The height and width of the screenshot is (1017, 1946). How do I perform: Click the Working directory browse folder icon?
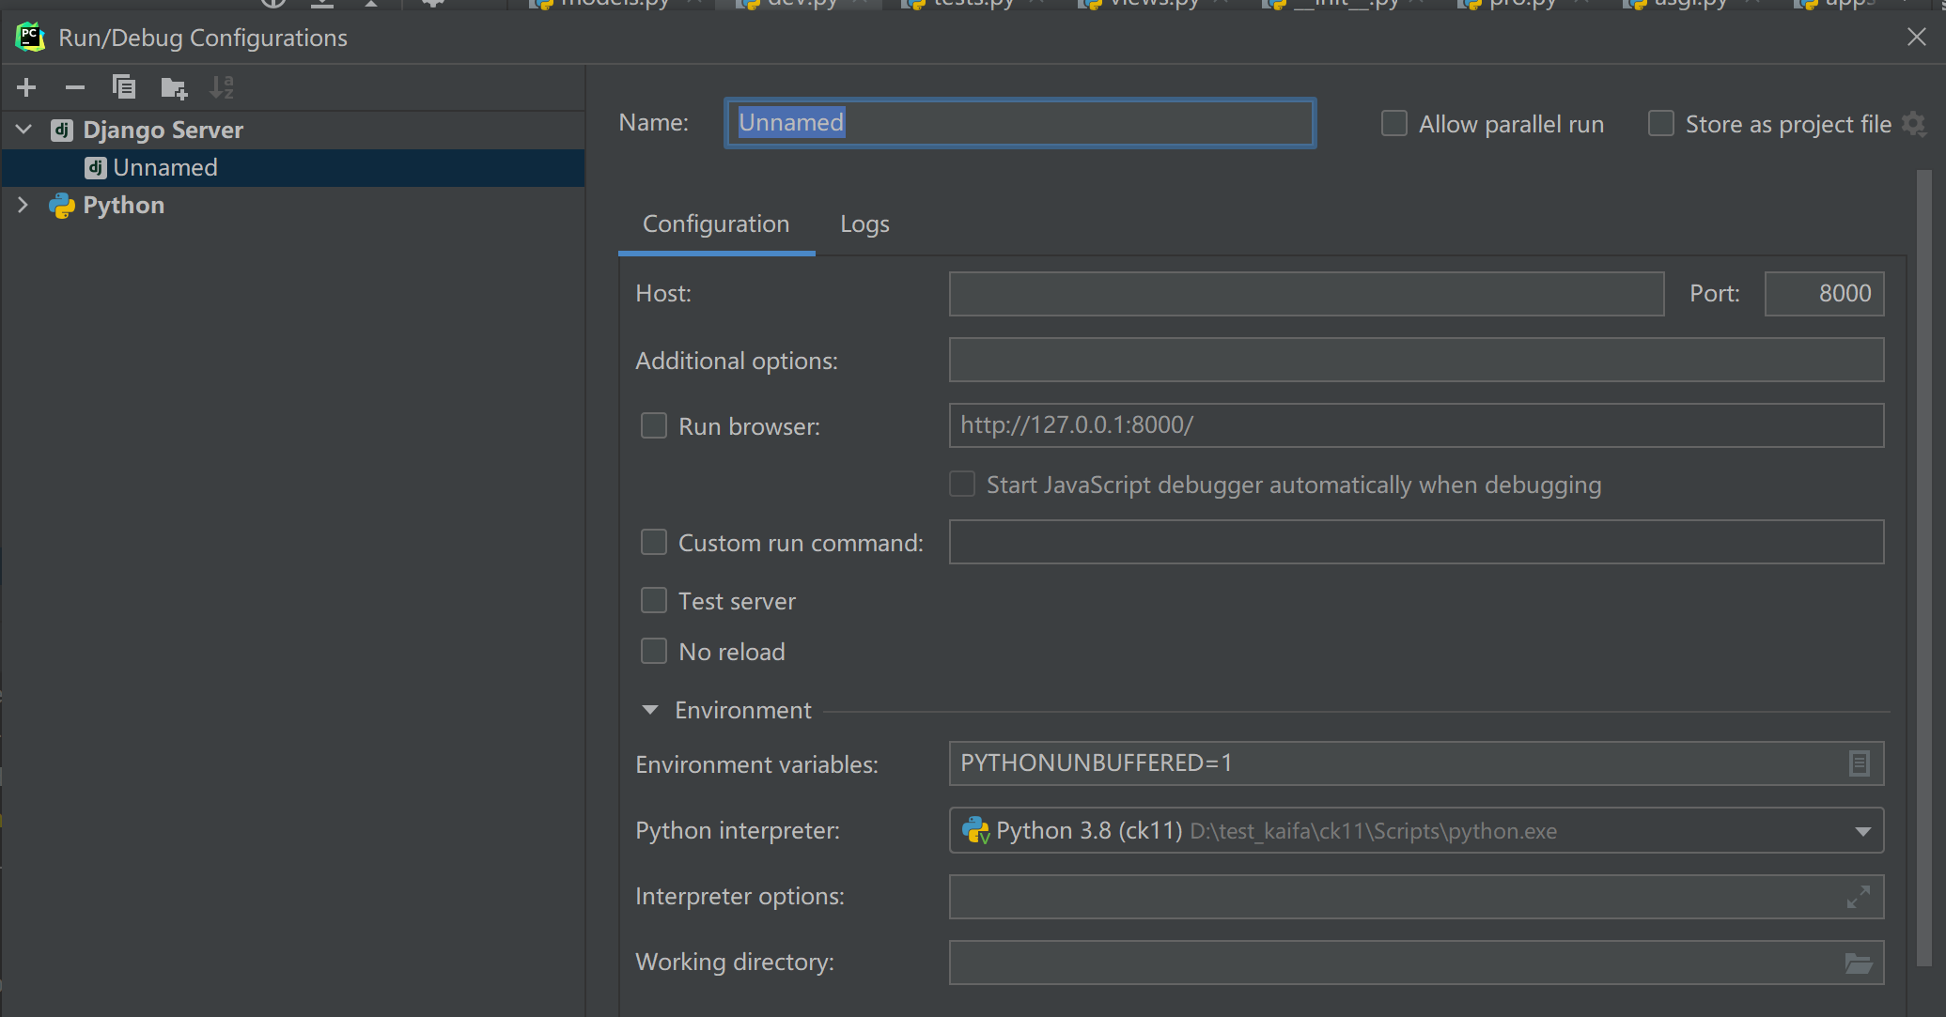click(x=1859, y=963)
